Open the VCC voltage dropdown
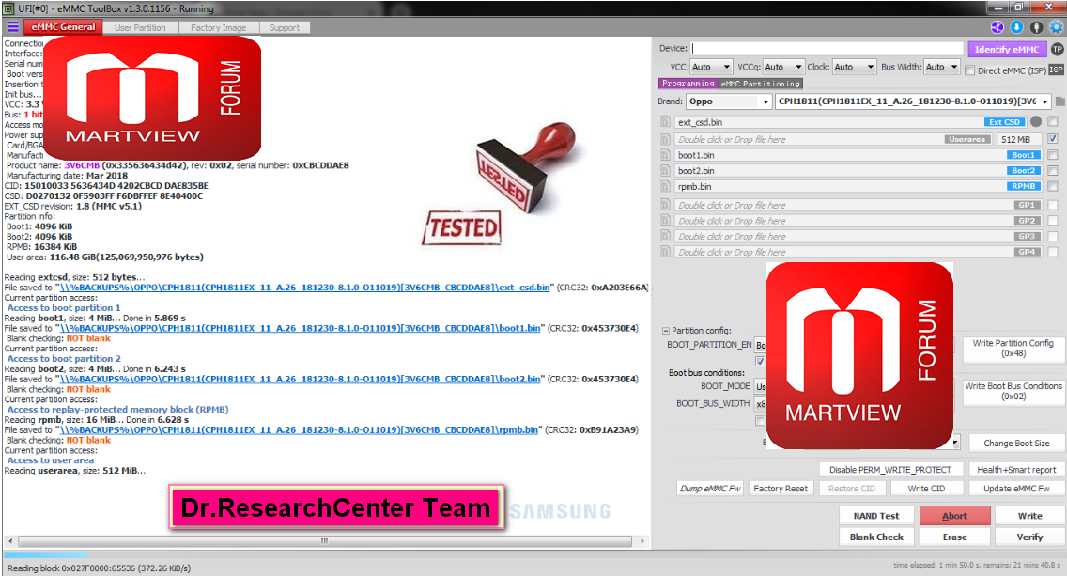This screenshot has width=1067, height=576. 711,67
